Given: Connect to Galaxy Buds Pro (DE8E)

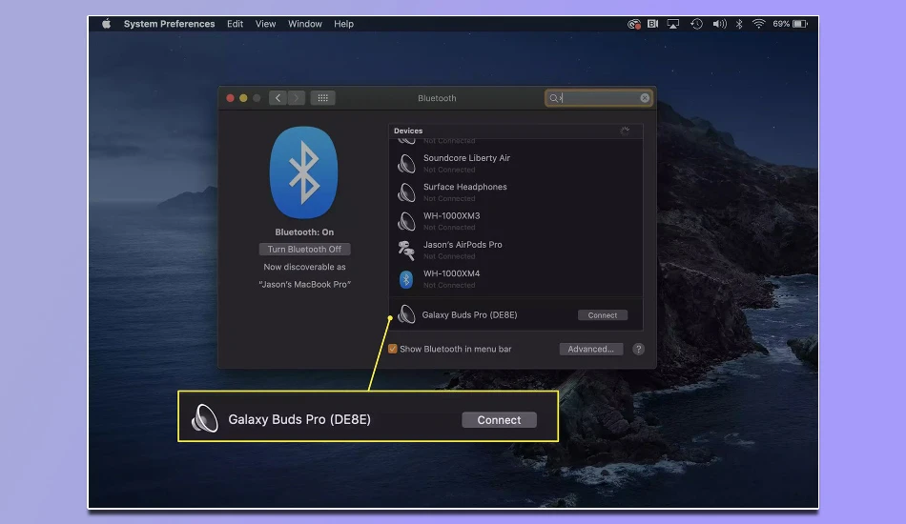Looking at the screenshot, I should click(602, 315).
